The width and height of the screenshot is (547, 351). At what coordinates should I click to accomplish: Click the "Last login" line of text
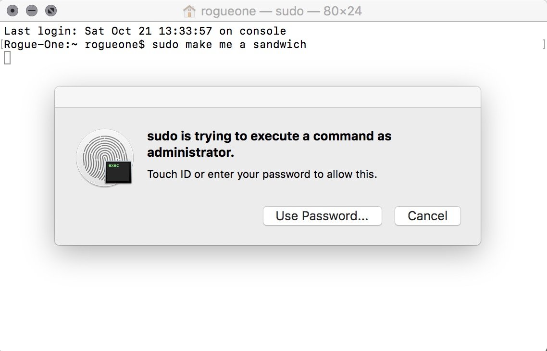pyautogui.click(x=145, y=31)
